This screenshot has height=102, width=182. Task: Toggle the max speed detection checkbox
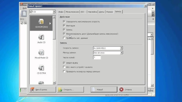click(64, 21)
